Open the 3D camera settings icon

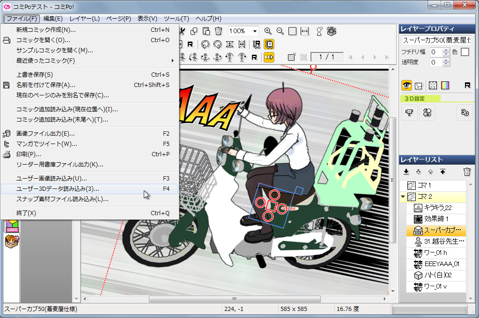click(409, 112)
